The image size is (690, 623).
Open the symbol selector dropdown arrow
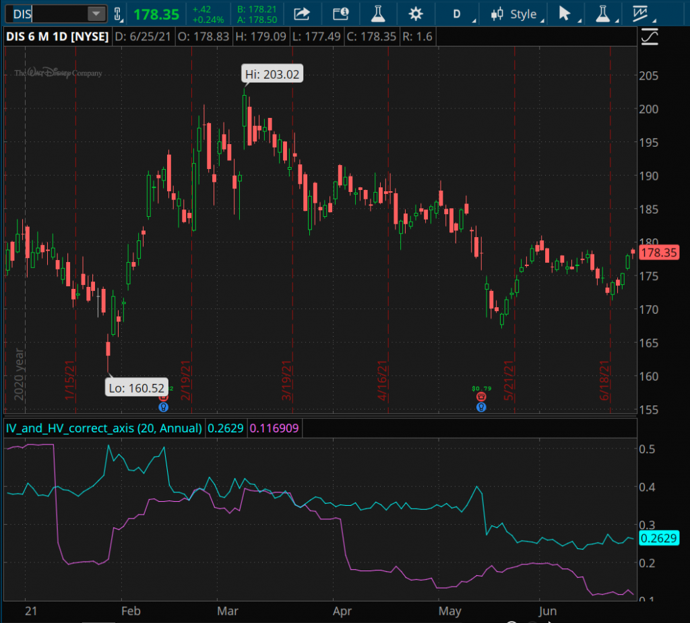96,14
